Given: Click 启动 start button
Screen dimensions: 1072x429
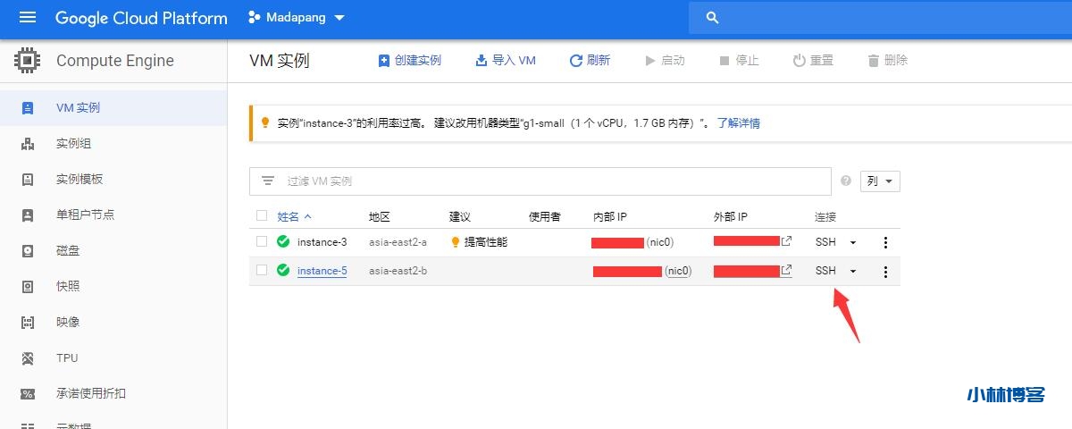Looking at the screenshot, I should pos(665,61).
